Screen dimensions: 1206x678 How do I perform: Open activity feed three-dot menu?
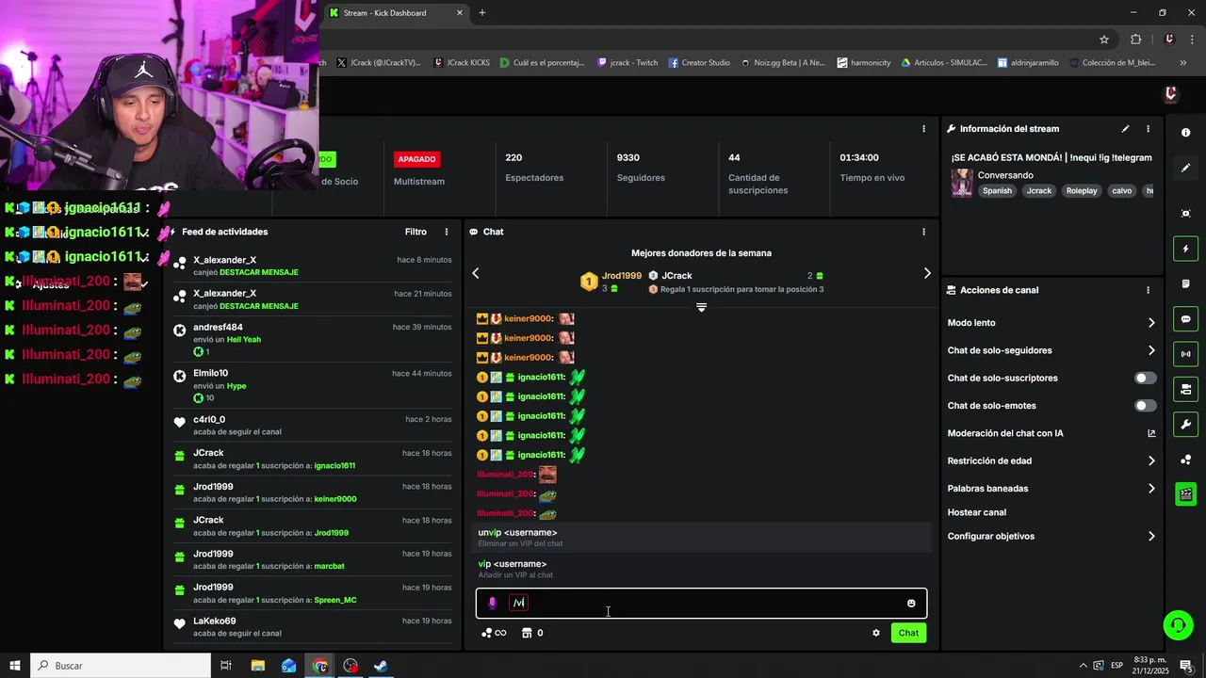click(447, 232)
